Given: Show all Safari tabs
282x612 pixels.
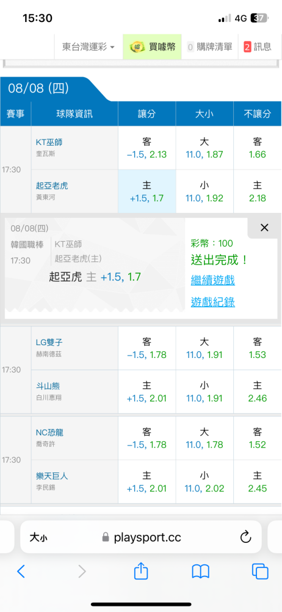Looking at the screenshot, I should coord(260,572).
